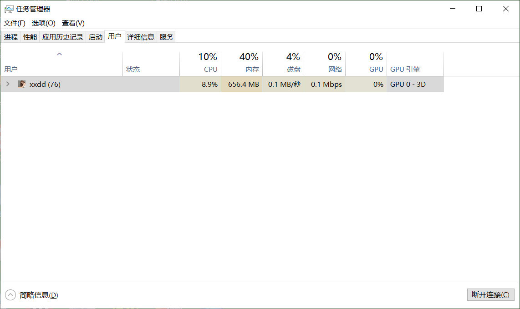520x309 pixels.
Task: Click the Task Manager icon in title bar
Action: click(8, 8)
